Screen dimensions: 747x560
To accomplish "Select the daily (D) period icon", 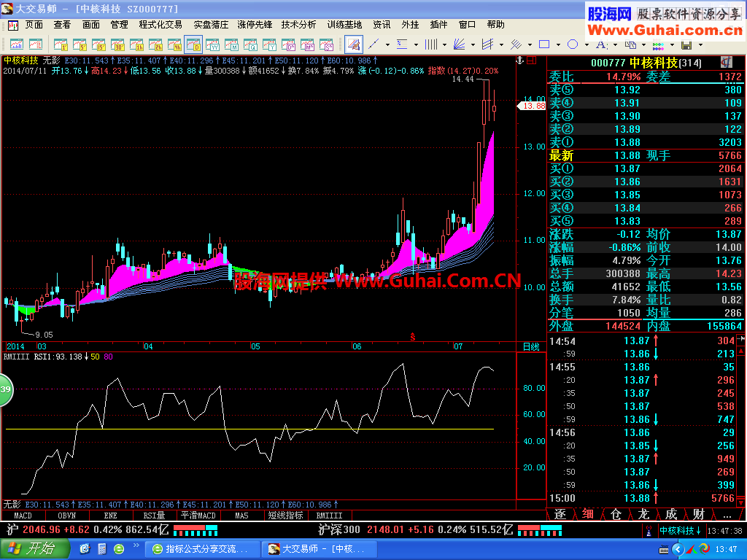I will 193,44.
